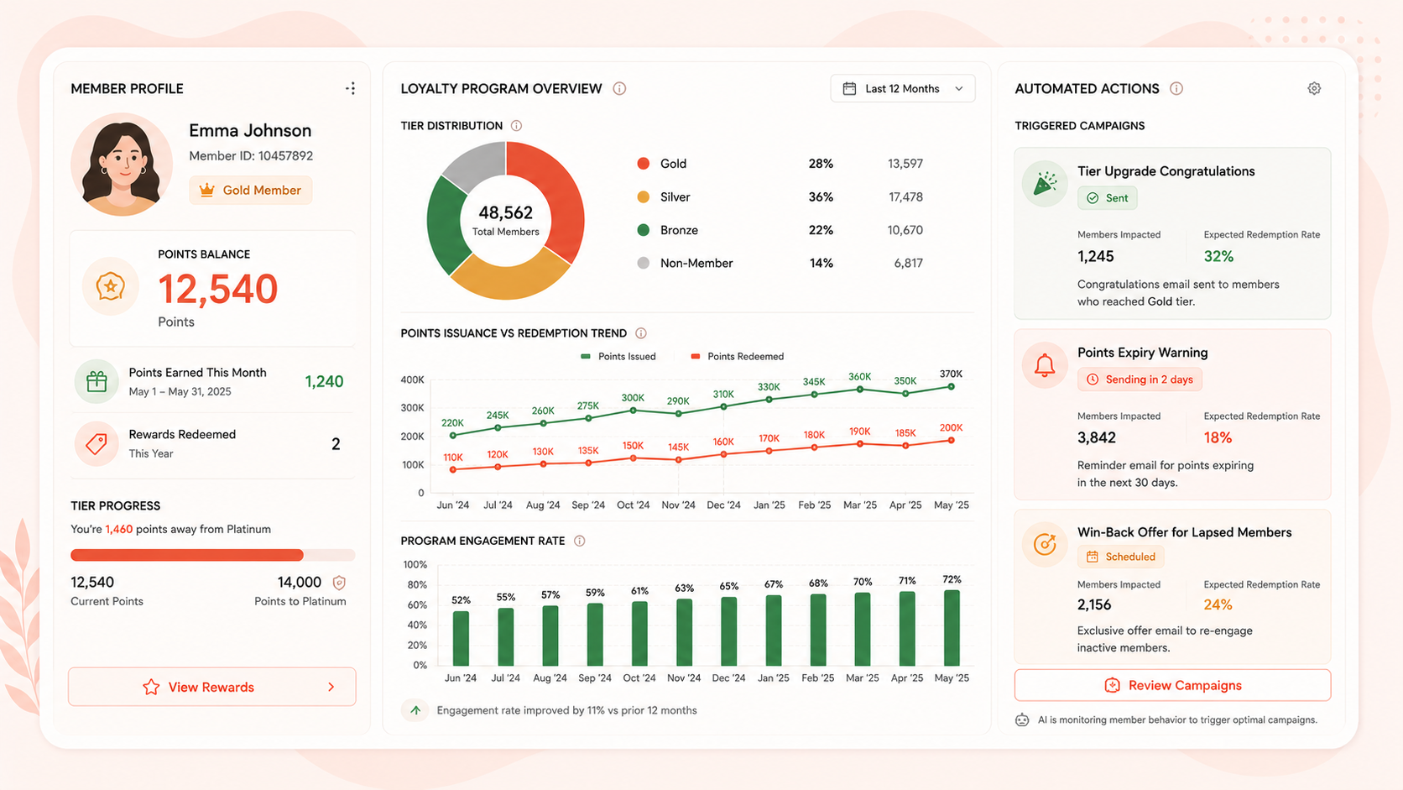Click the calendar icon in date range selector
The image size is (1403, 790).
849,89
